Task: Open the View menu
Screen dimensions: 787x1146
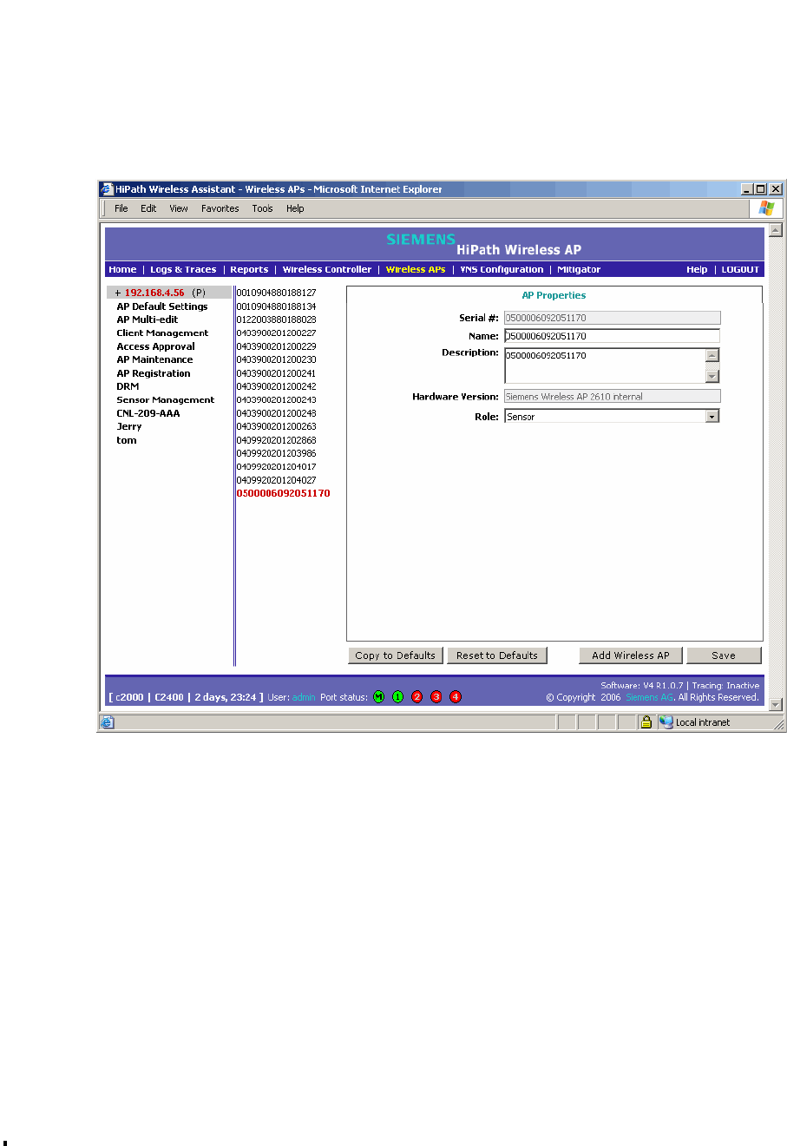Action: [179, 208]
